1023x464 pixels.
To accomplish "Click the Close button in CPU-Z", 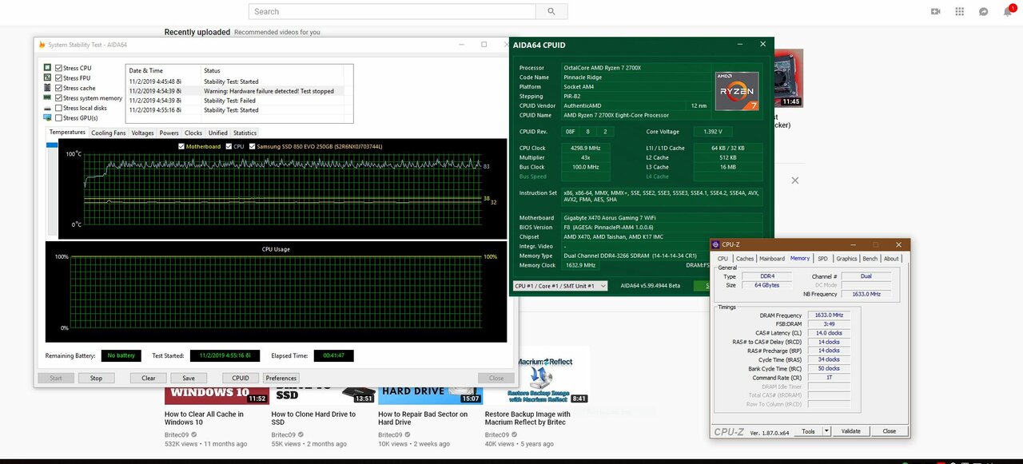I will click(x=889, y=431).
